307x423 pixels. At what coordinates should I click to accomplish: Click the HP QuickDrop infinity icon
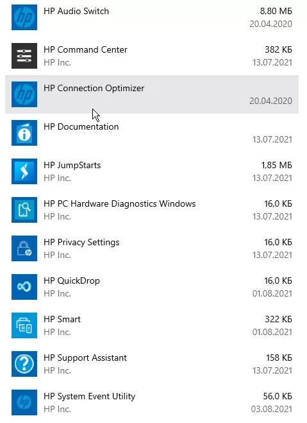(x=24, y=287)
